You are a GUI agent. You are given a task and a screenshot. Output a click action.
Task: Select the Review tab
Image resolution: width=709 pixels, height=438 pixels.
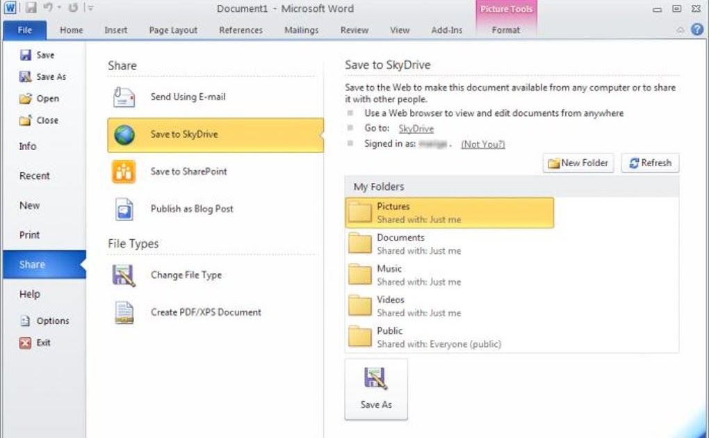click(x=354, y=30)
